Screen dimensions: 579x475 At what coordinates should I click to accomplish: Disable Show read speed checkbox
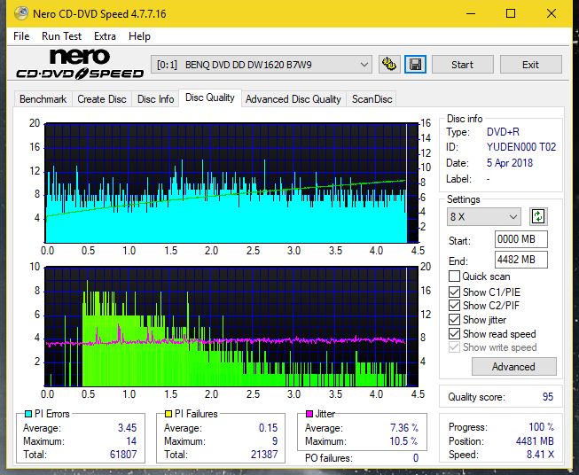[454, 333]
